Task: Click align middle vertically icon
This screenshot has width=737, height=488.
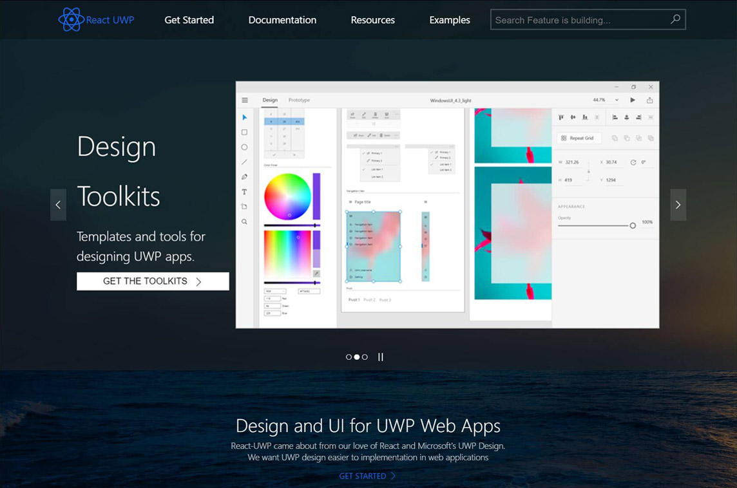Action: coord(573,117)
